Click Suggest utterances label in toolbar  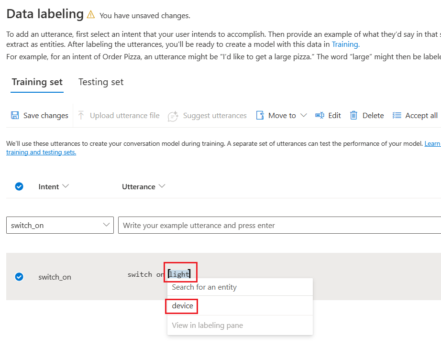pyautogui.click(x=215, y=116)
